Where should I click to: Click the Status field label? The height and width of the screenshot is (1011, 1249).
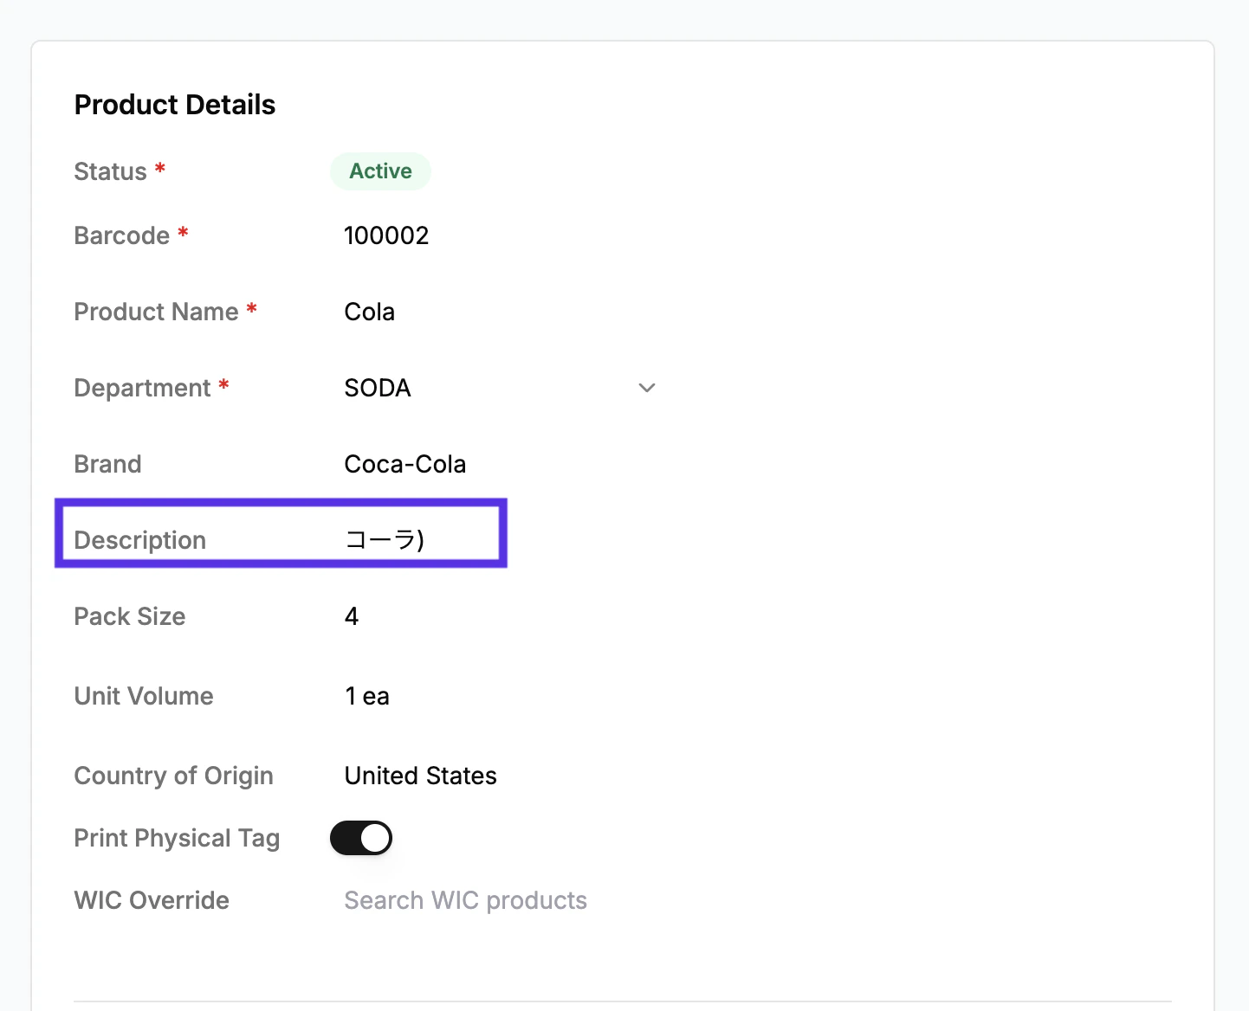(111, 171)
